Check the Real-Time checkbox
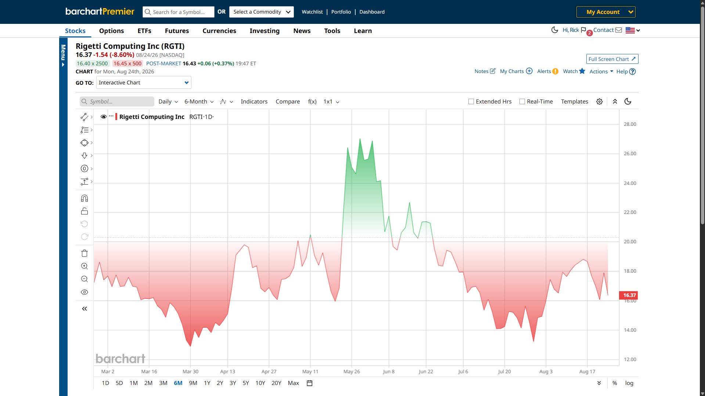This screenshot has width=705, height=396. (522, 102)
